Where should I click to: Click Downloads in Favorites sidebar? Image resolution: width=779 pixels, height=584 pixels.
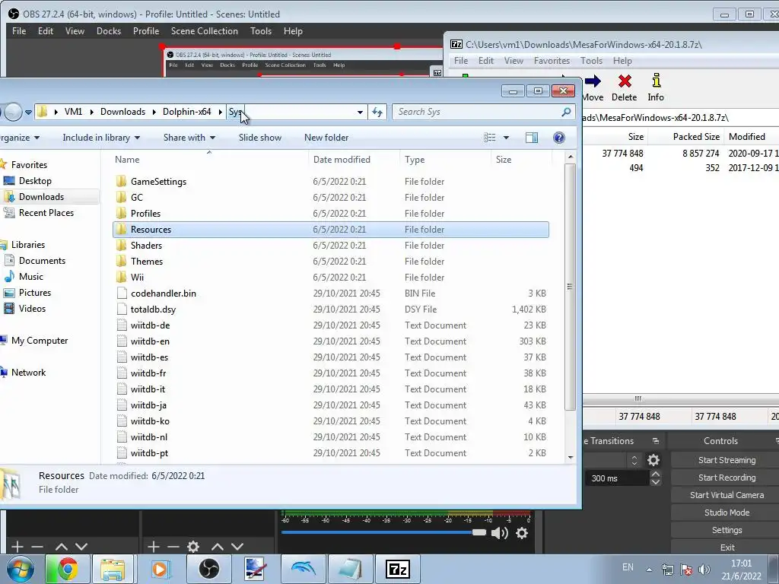click(x=42, y=197)
